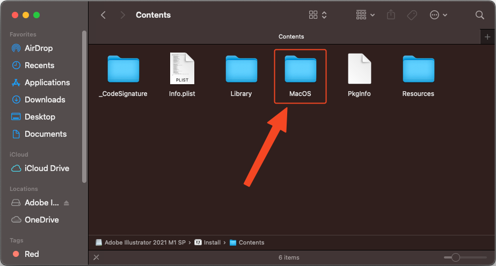This screenshot has width=496, height=266.
Task: Go back to previous folder
Action: [103, 15]
